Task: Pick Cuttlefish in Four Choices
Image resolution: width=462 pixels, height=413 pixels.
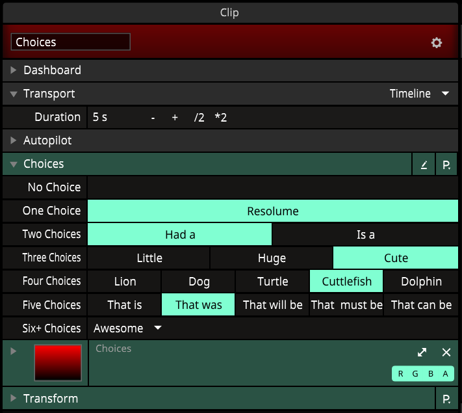Action: 346,281
